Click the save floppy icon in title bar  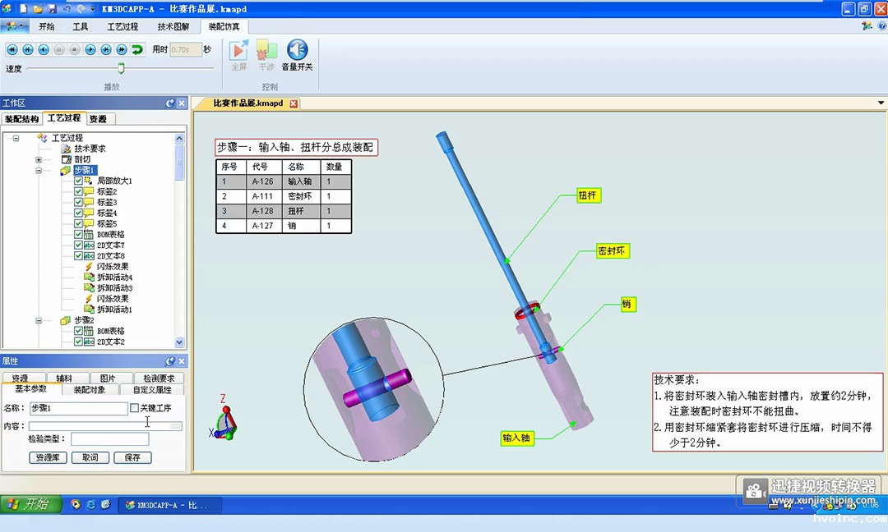click(x=53, y=8)
